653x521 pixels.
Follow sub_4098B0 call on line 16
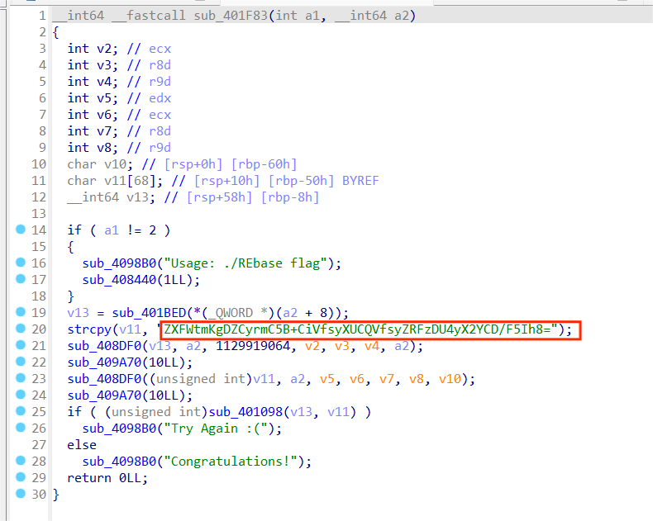[119, 263]
